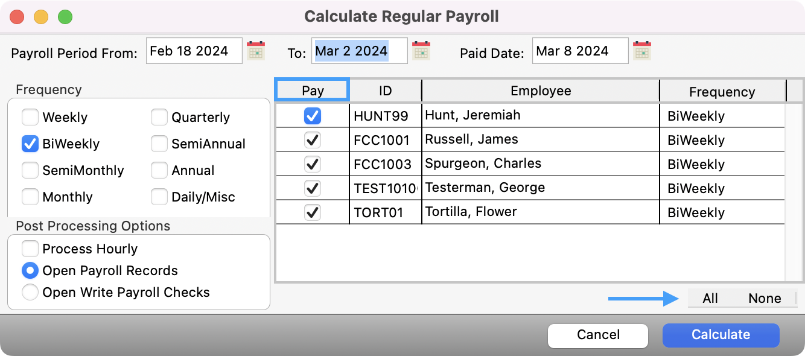This screenshot has height=356, width=805.
Task: Click the Paid Date input field
Action: pos(579,51)
